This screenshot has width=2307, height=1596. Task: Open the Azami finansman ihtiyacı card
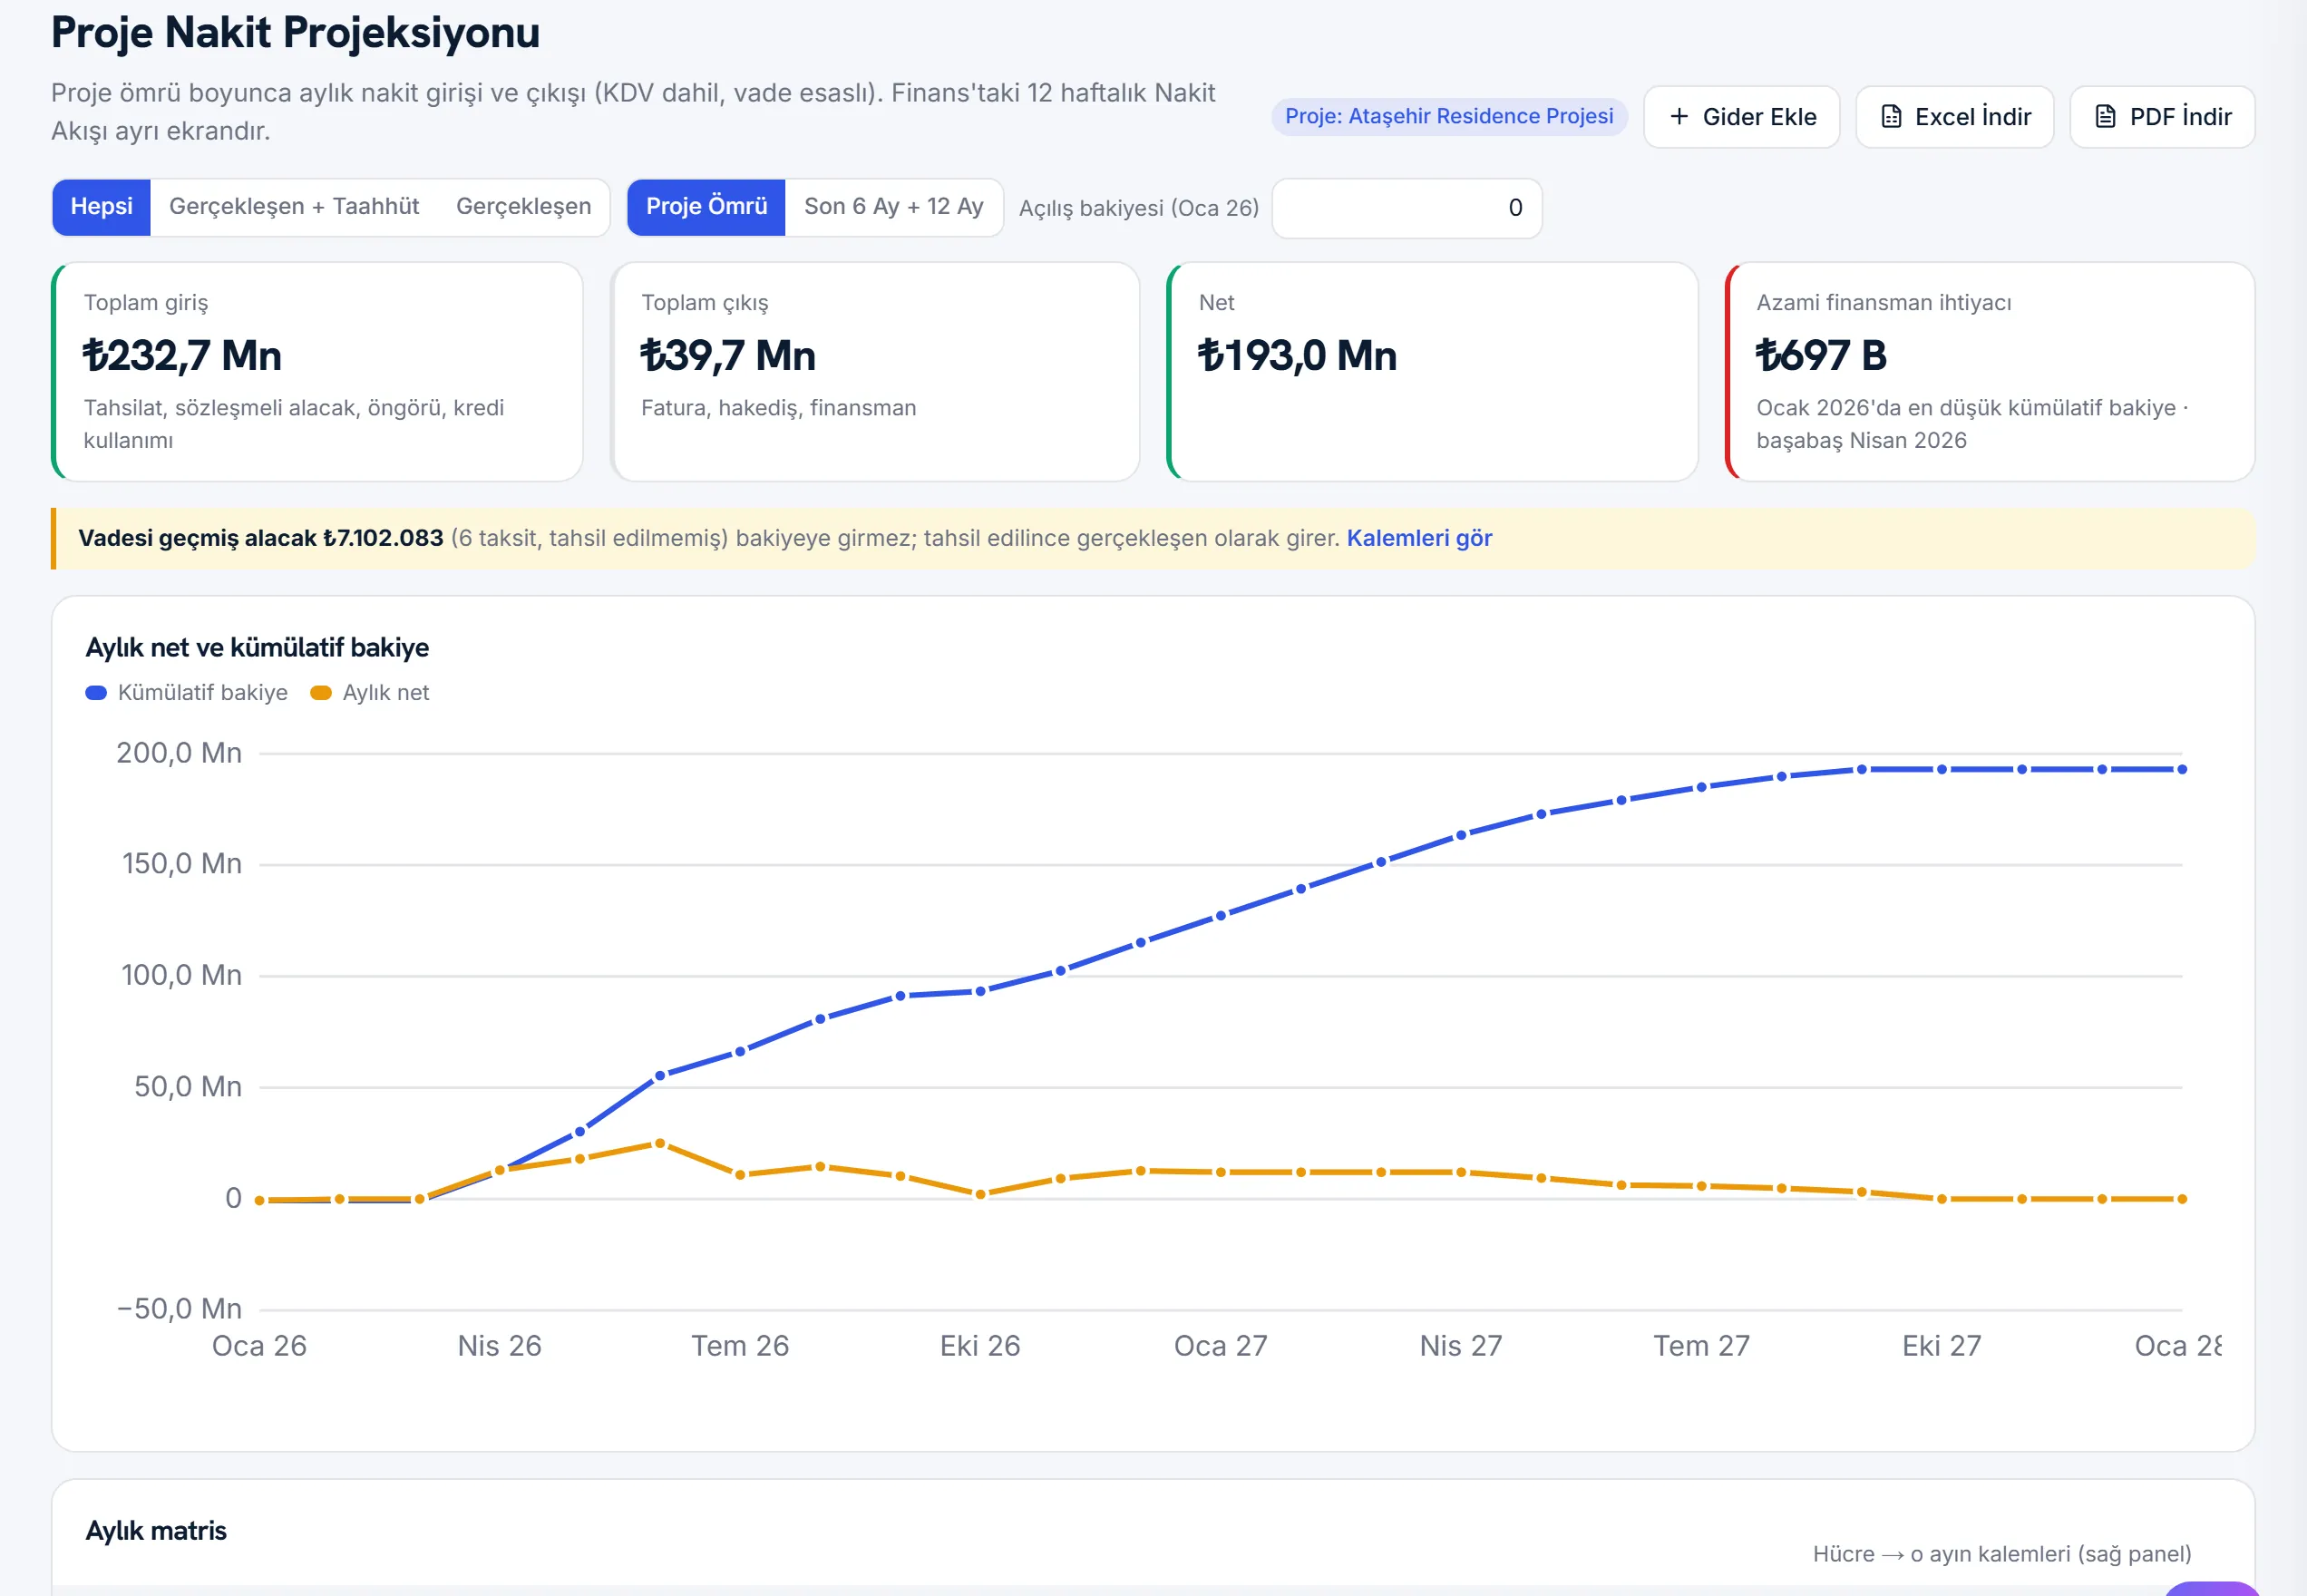[x=1990, y=372]
